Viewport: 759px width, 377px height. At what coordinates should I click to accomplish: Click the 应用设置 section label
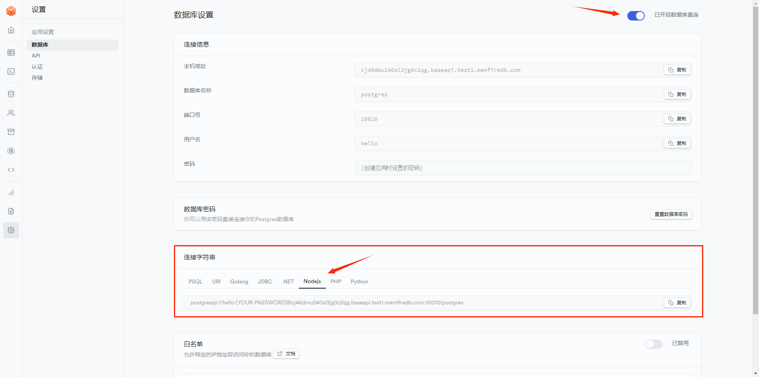coord(43,32)
